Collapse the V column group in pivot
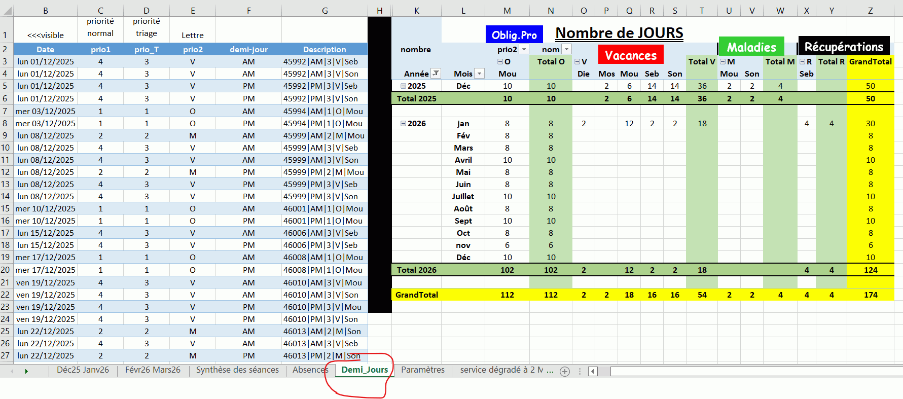 [x=577, y=62]
